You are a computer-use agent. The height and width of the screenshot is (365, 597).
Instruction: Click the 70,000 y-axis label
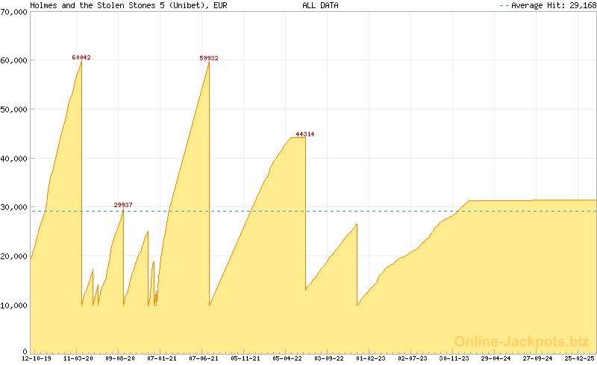pos(13,13)
